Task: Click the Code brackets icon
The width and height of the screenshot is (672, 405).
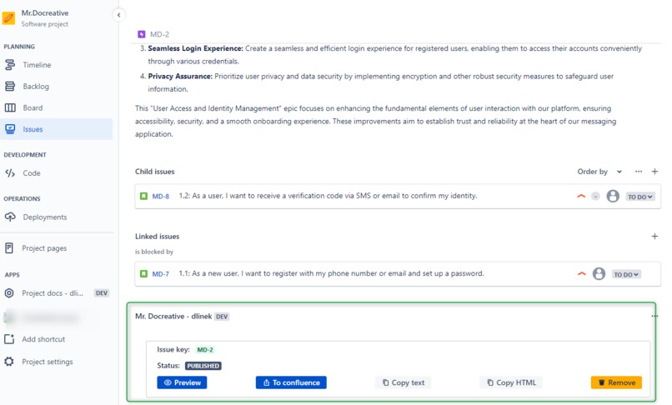Action: coord(10,173)
